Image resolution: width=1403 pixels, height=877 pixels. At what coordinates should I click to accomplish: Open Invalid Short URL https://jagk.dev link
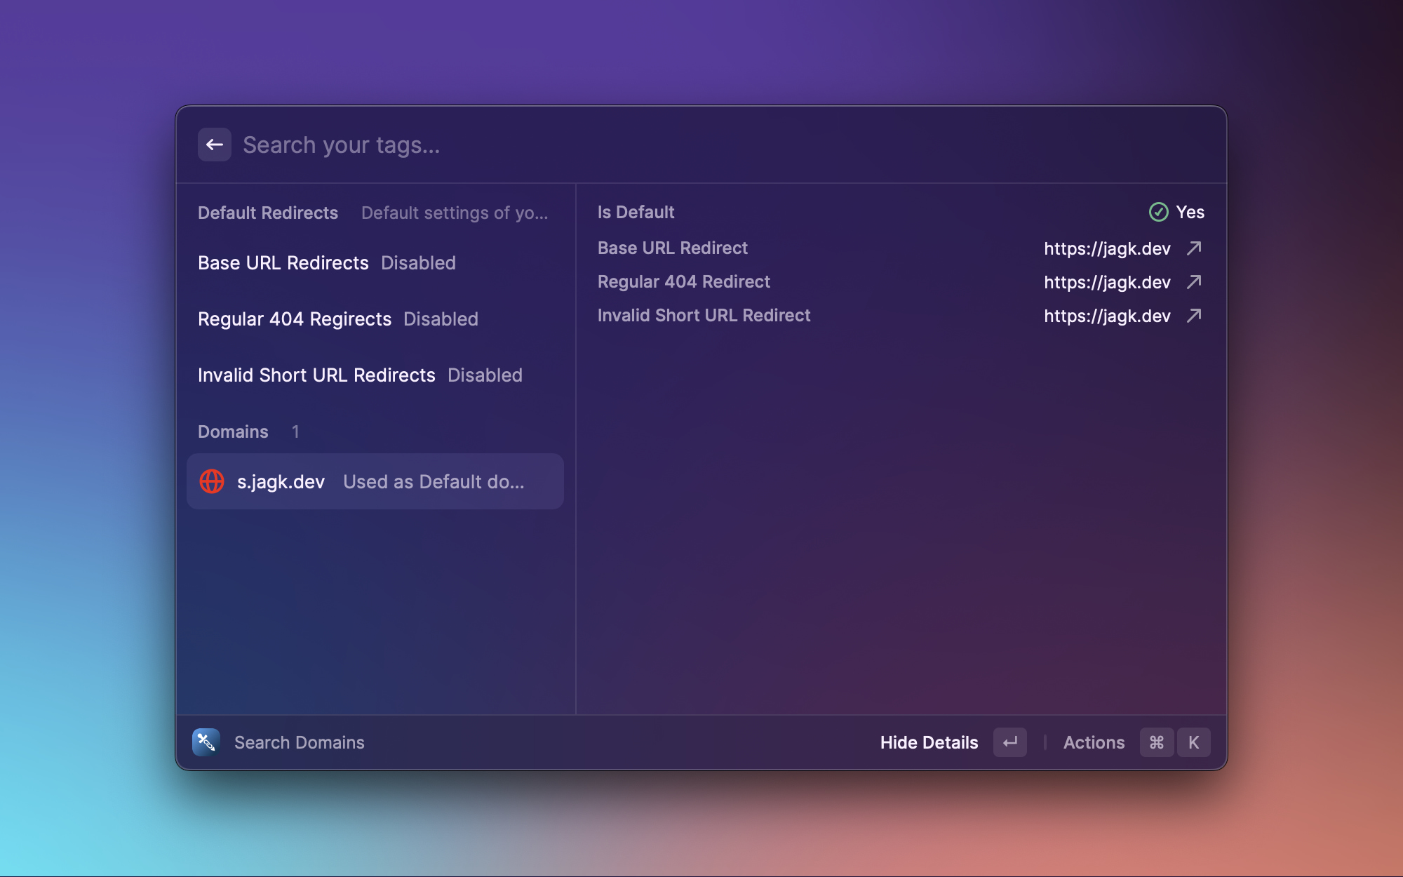[1107, 316]
